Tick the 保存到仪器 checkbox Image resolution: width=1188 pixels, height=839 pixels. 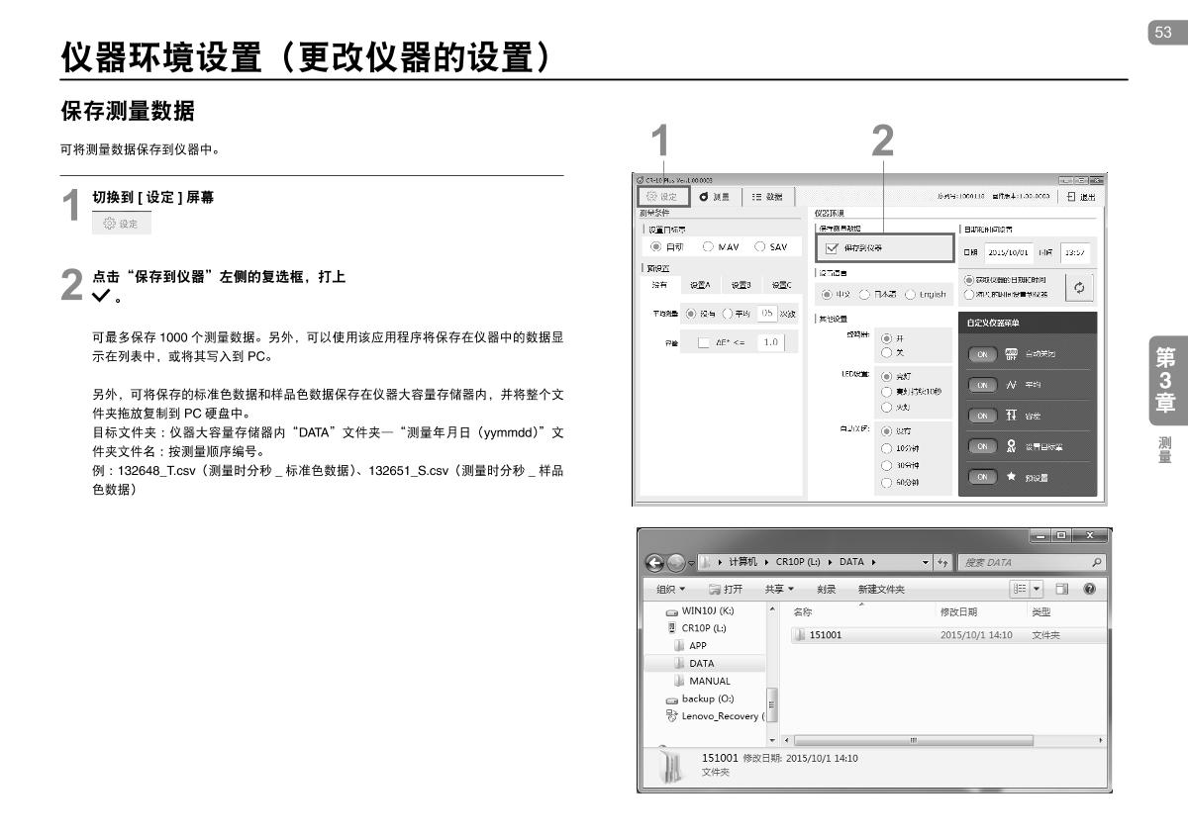click(831, 247)
